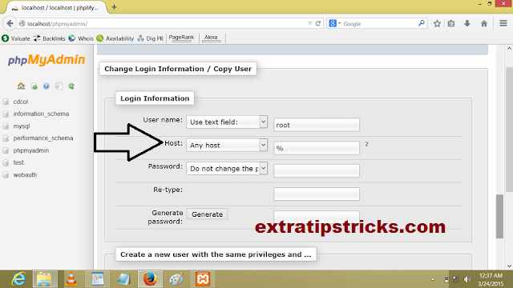
Task: Click the log out icon in sidebar
Action: [34, 86]
